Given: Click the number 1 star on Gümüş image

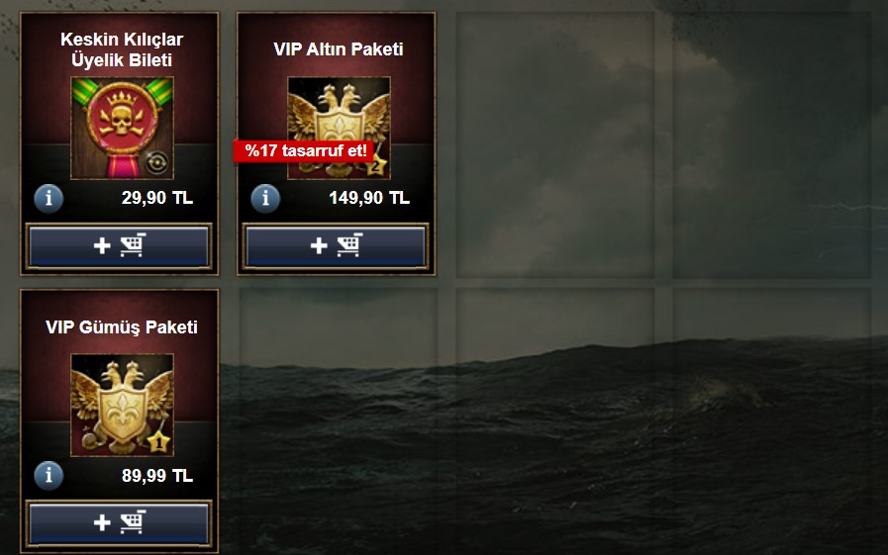Looking at the screenshot, I should point(159,442).
